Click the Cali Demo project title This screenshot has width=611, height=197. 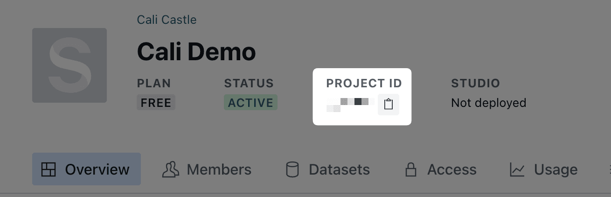point(196,51)
